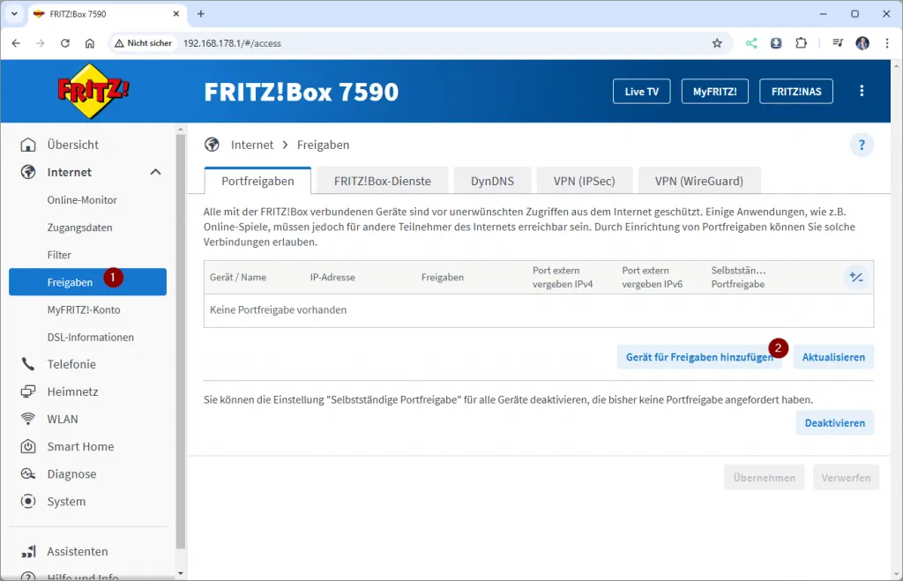Image resolution: width=903 pixels, height=581 pixels.
Task: Click the FRITZ! logo in header
Action: click(x=93, y=92)
